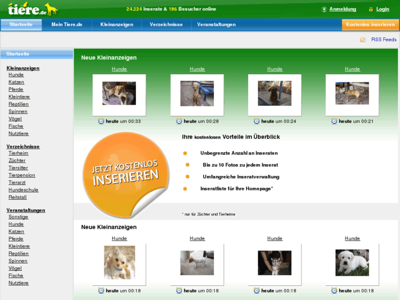Open Spinnen under Veranstaltungen in the sidebar
The width and height of the screenshot is (400, 300).
click(x=18, y=261)
